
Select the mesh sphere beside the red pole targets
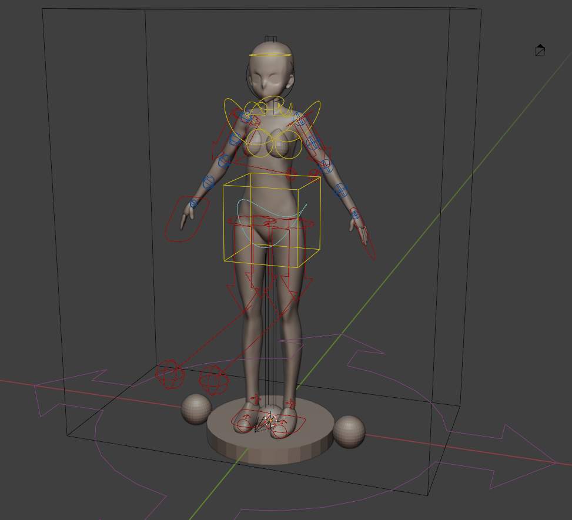tap(196, 409)
